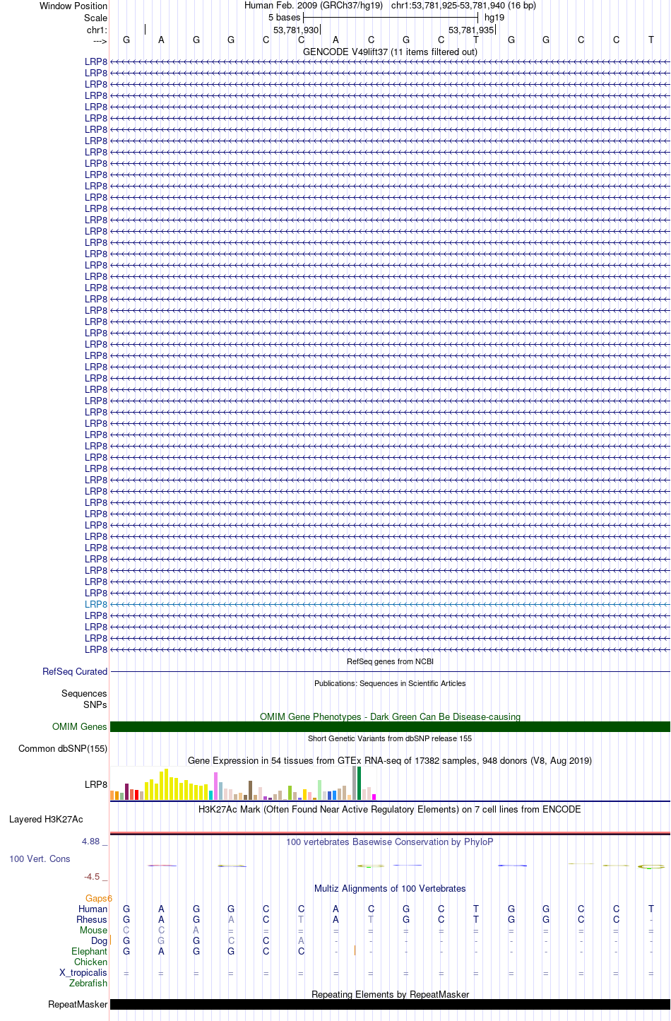The image size is (671, 1021).
Task: Open the GENCODE V49lift37 track title
Action: coord(390,52)
